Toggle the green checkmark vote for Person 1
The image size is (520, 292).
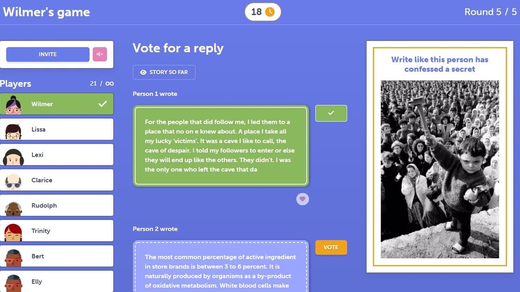pos(331,113)
